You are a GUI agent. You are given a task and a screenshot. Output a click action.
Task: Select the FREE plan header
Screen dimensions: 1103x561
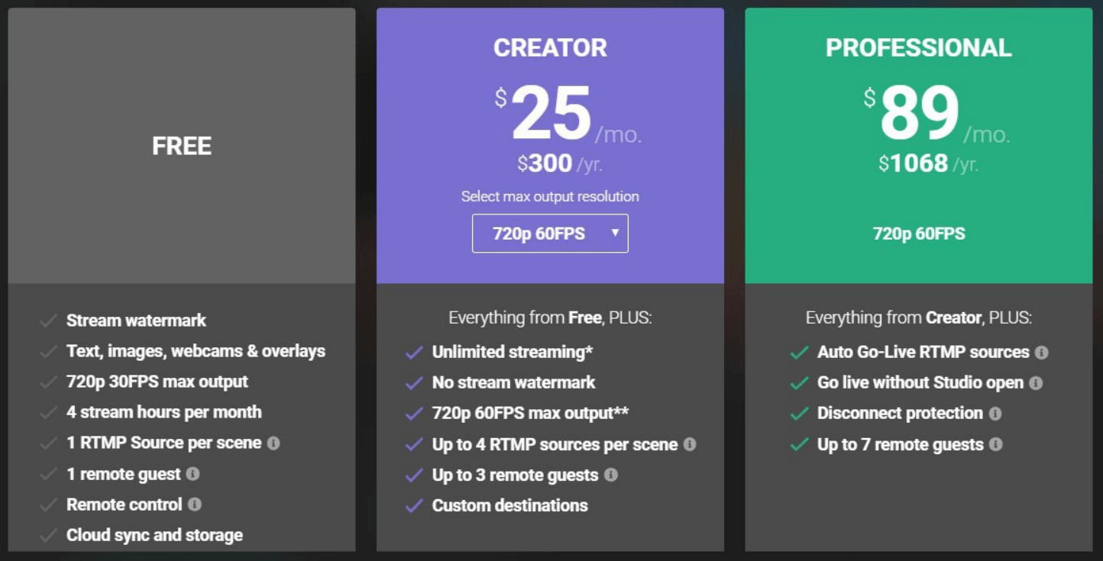coord(182,146)
